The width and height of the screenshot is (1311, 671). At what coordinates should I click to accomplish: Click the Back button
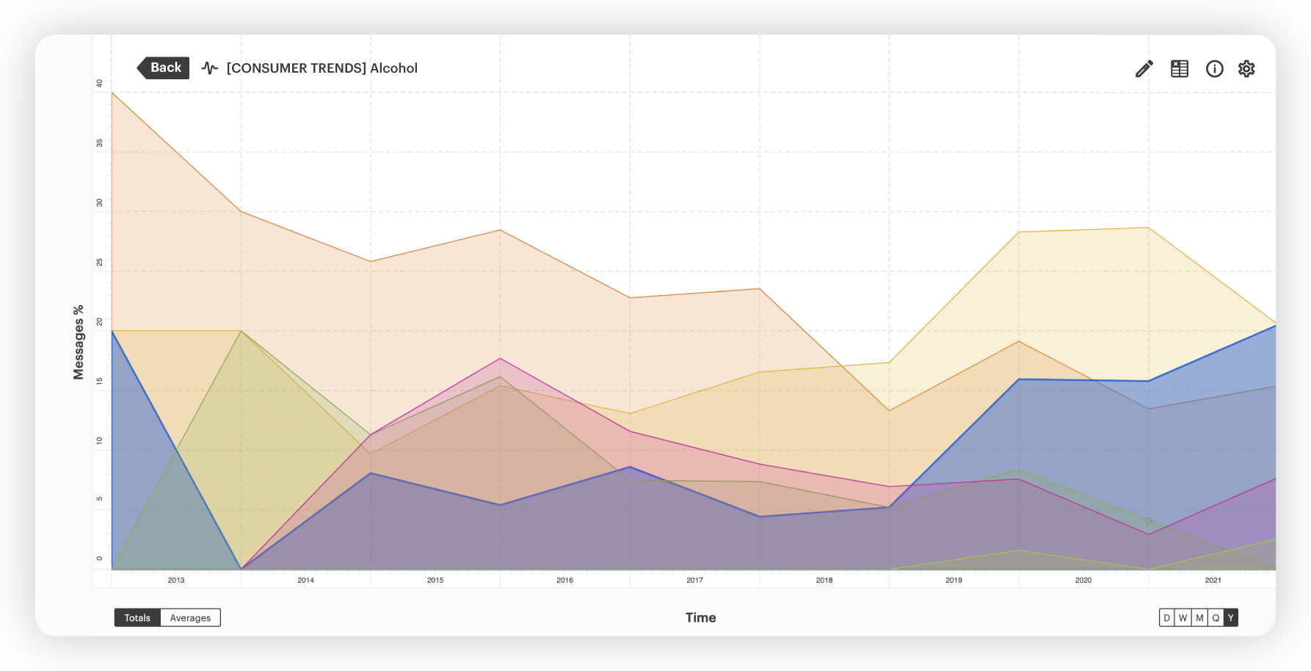(x=164, y=68)
